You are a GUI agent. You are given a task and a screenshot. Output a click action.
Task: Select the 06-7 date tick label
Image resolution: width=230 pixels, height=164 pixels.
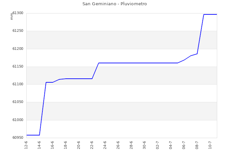pyautogui.click(x=184, y=145)
